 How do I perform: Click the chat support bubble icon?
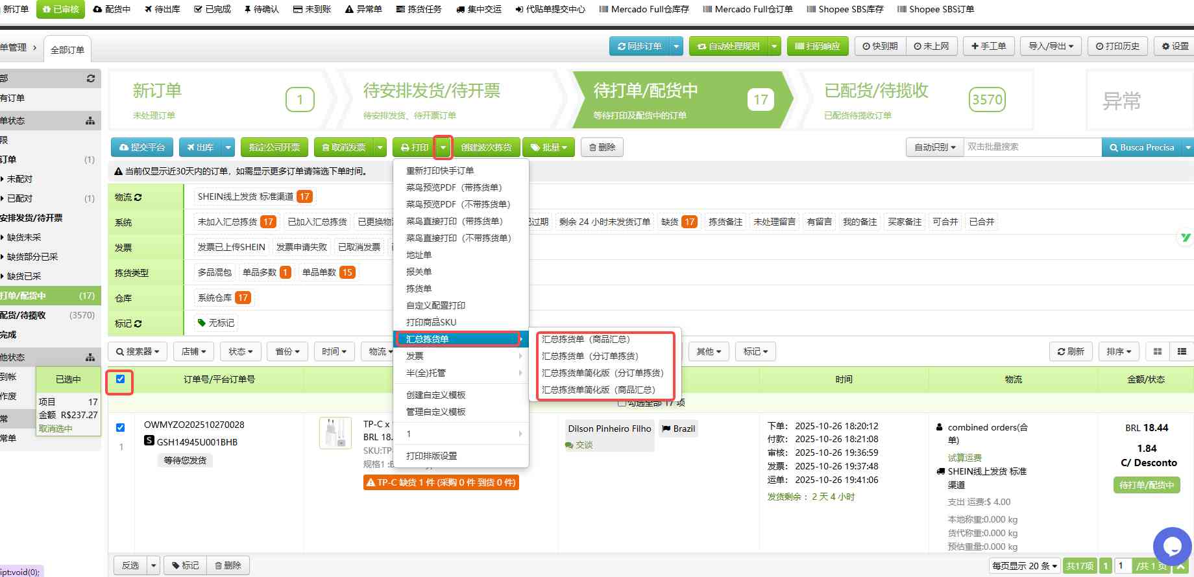click(1172, 547)
